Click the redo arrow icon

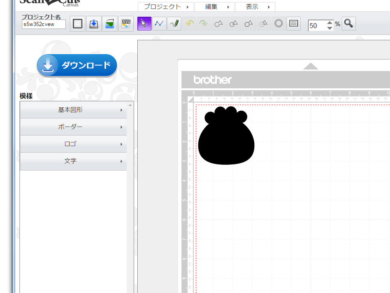204,24
